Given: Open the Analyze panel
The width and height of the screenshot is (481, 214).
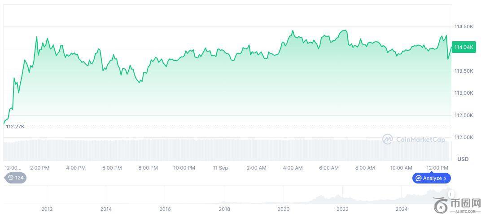Looking at the screenshot, I should pyautogui.click(x=432, y=178).
